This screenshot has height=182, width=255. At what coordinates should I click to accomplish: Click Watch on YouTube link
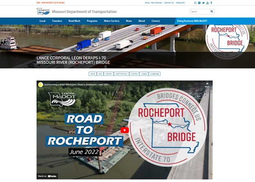coord(47,176)
